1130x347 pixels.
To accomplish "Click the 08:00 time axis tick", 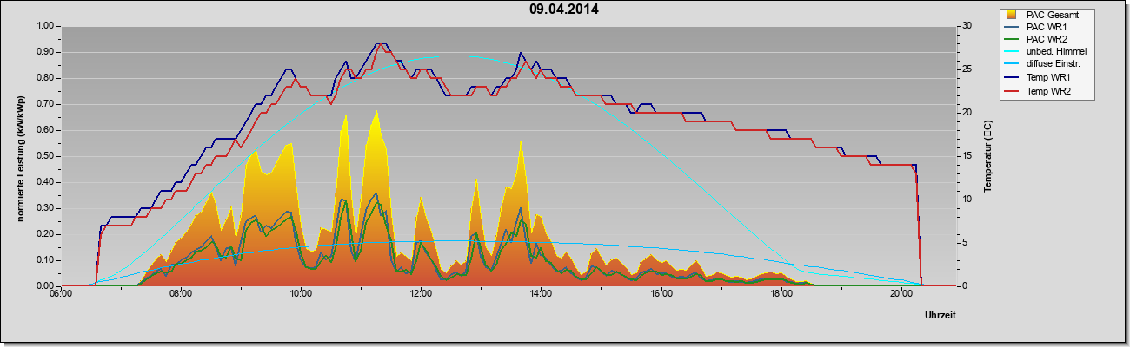I will (x=181, y=295).
